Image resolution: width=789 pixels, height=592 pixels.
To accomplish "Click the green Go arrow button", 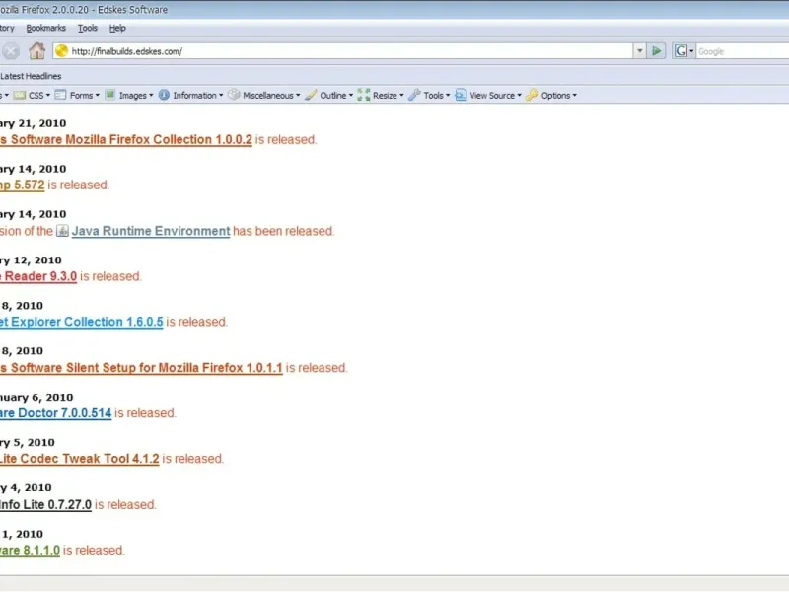I will click(656, 51).
